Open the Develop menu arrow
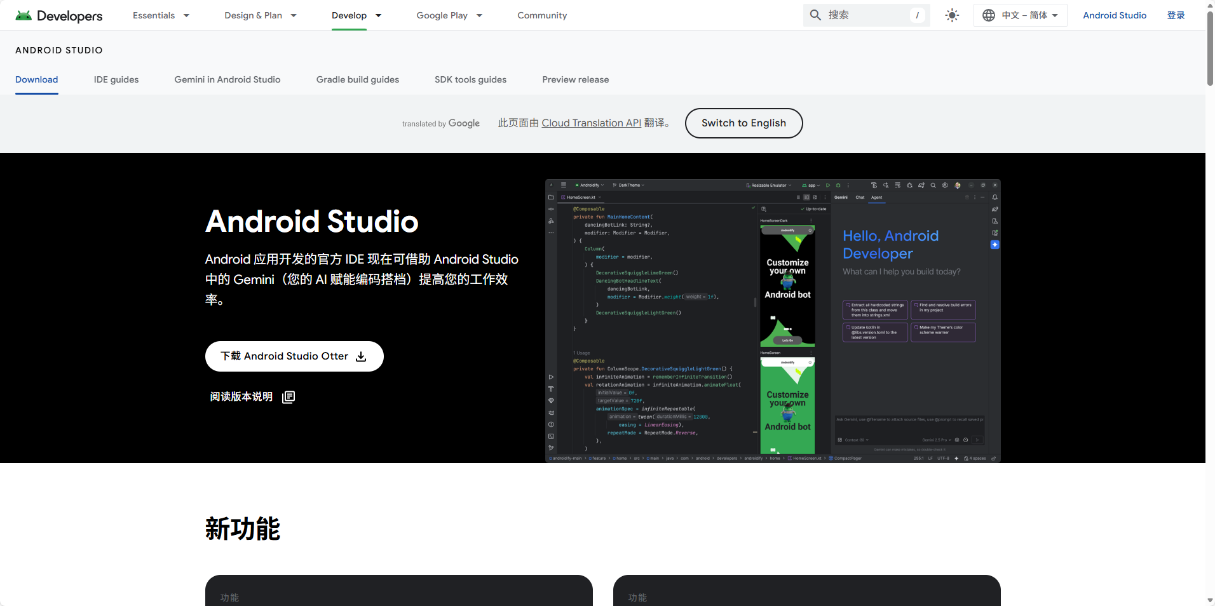 point(378,15)
